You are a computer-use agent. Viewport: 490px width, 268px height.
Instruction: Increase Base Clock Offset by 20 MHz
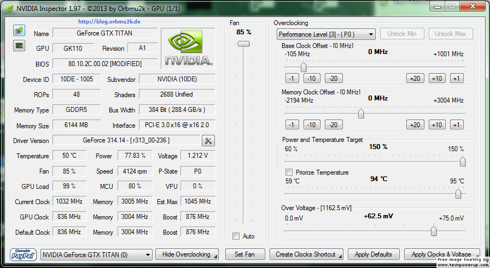pos(415,78)
